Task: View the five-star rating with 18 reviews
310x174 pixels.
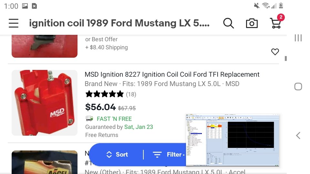Action: (x=111, y=94)
